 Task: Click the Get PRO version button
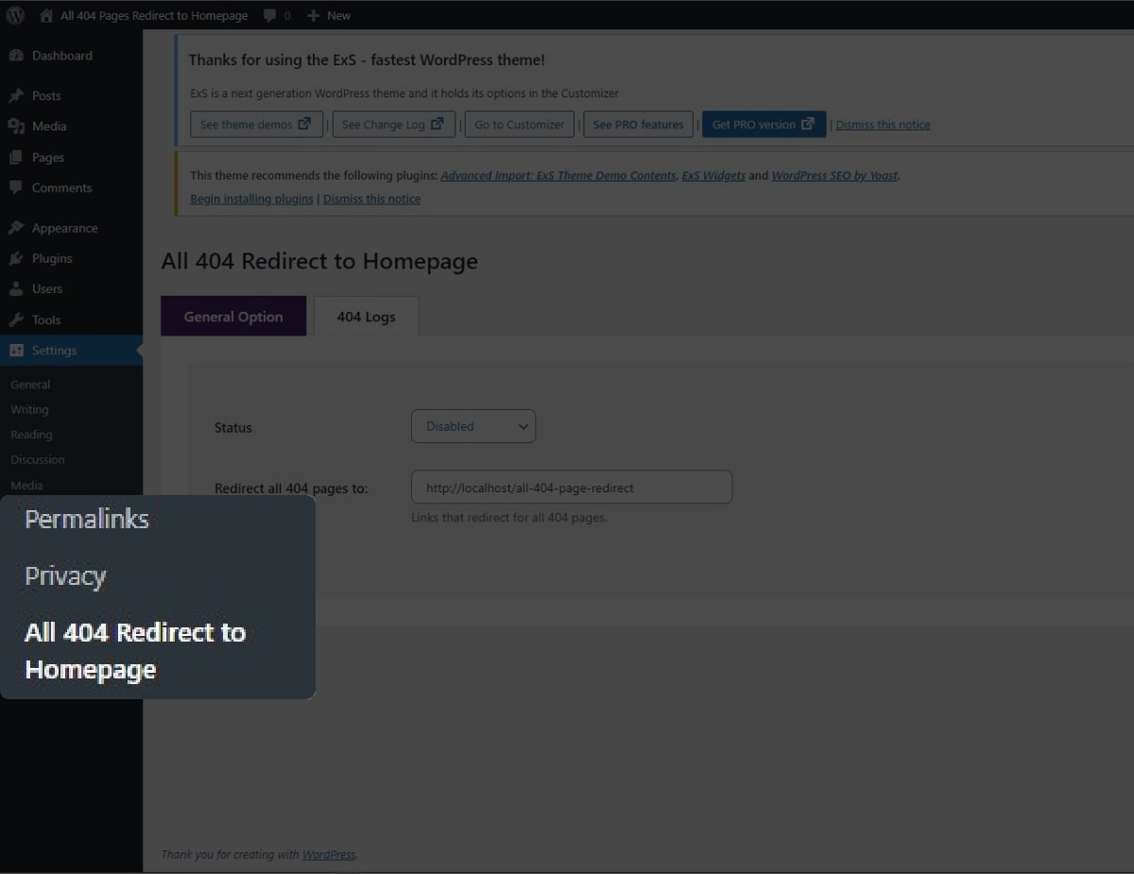coord(764,125)
